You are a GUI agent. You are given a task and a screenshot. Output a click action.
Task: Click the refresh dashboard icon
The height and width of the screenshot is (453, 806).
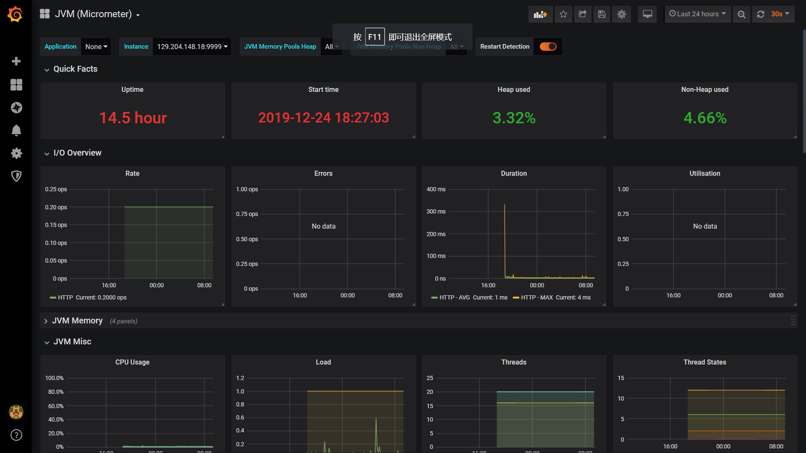tap(760, 14)
